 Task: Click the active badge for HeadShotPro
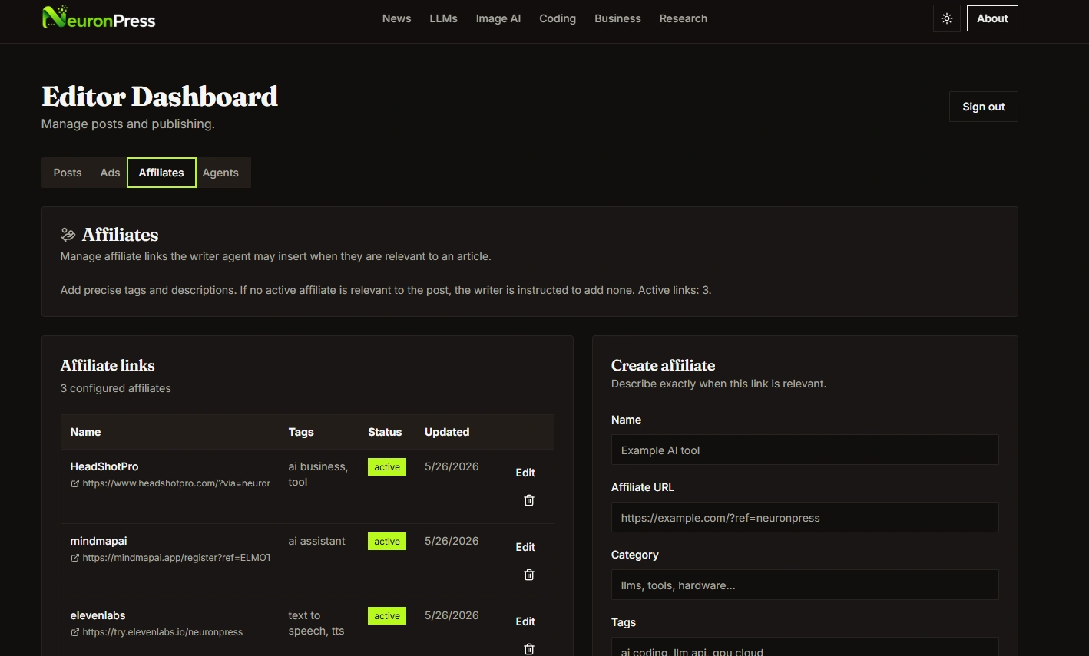[387, 466]
